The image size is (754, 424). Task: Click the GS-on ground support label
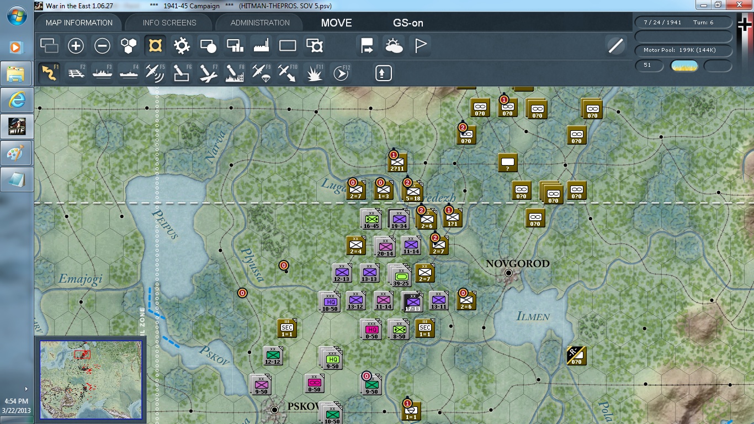point(408,23)
